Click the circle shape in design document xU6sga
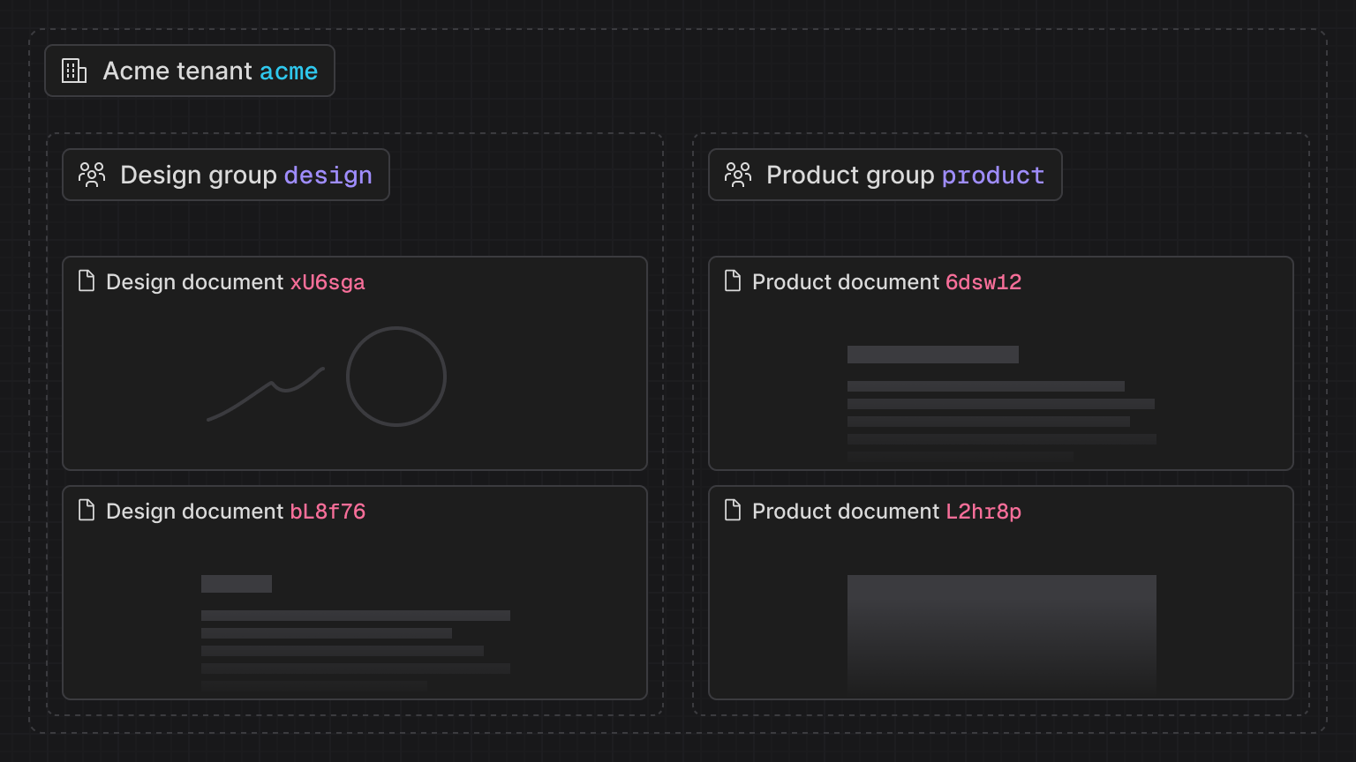The width and height of the screenshot is (1356, 762). coord(396,376)
